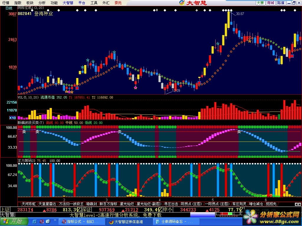Select the 寻庄出击 tab
Image resolution: width=302 pixels, height=226 pixels.
[x=171, y=204]
